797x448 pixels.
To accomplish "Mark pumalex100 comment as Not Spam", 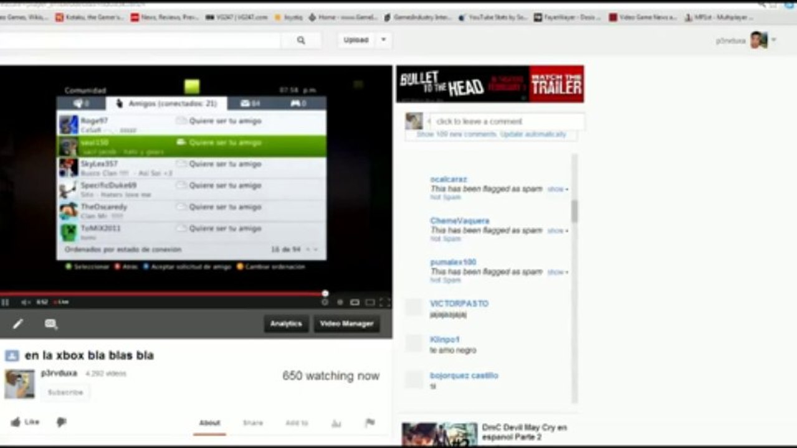I will (446, 280).
